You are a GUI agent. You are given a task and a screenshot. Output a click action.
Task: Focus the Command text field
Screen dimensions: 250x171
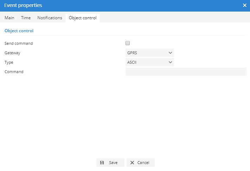186,72
